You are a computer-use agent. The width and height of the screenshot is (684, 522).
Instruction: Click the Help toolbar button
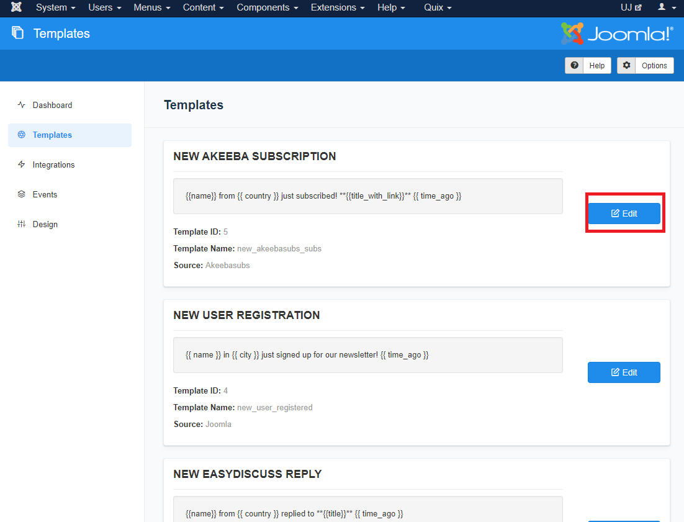point(588,65)
